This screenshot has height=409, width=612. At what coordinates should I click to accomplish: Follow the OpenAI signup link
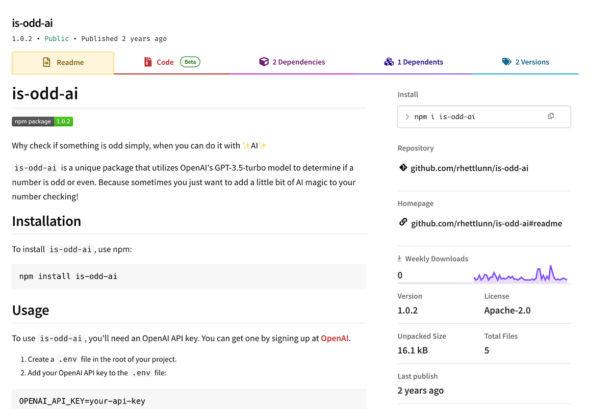(335, 338)
